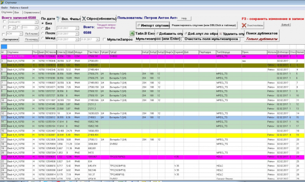Select the После date radio option
Viewport: 305px width, 182px height.
pyautogui.click(x=42, y=33)
